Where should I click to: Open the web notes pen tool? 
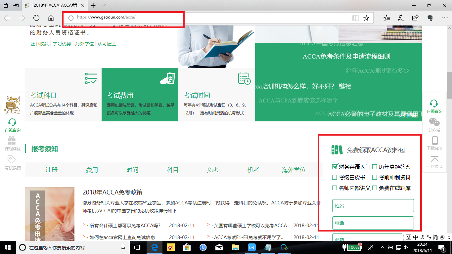point(401,18)
